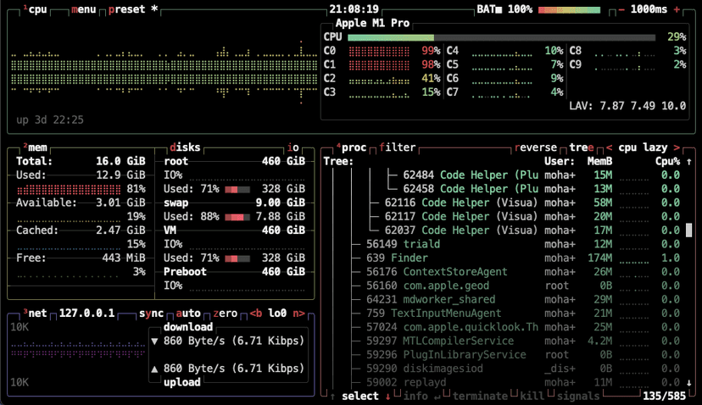Screen dimensions: 702x405
Task: Click terminate to end the selected process
Action: [480, 396]
